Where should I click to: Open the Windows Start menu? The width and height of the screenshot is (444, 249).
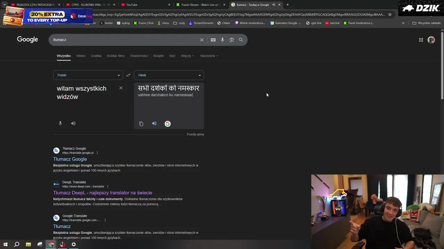pos(5,245)
